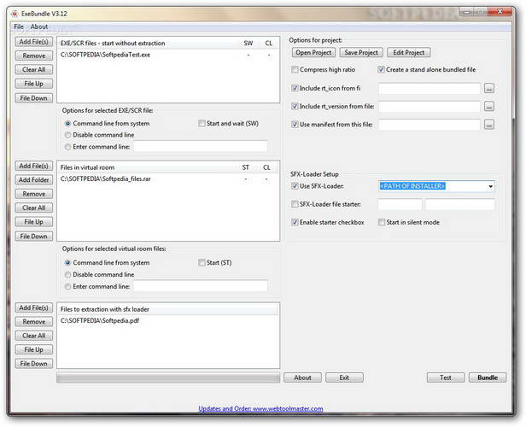Click Add Folder button
526x427 pixels.
point(34,180)
